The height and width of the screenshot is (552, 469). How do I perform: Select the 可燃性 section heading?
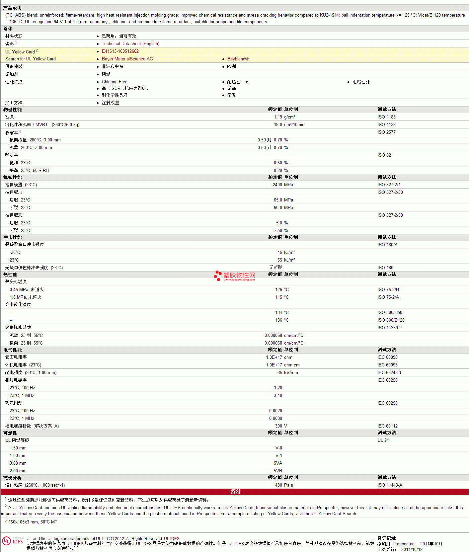(10, 433)
